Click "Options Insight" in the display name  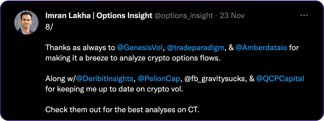click(124, 16)
